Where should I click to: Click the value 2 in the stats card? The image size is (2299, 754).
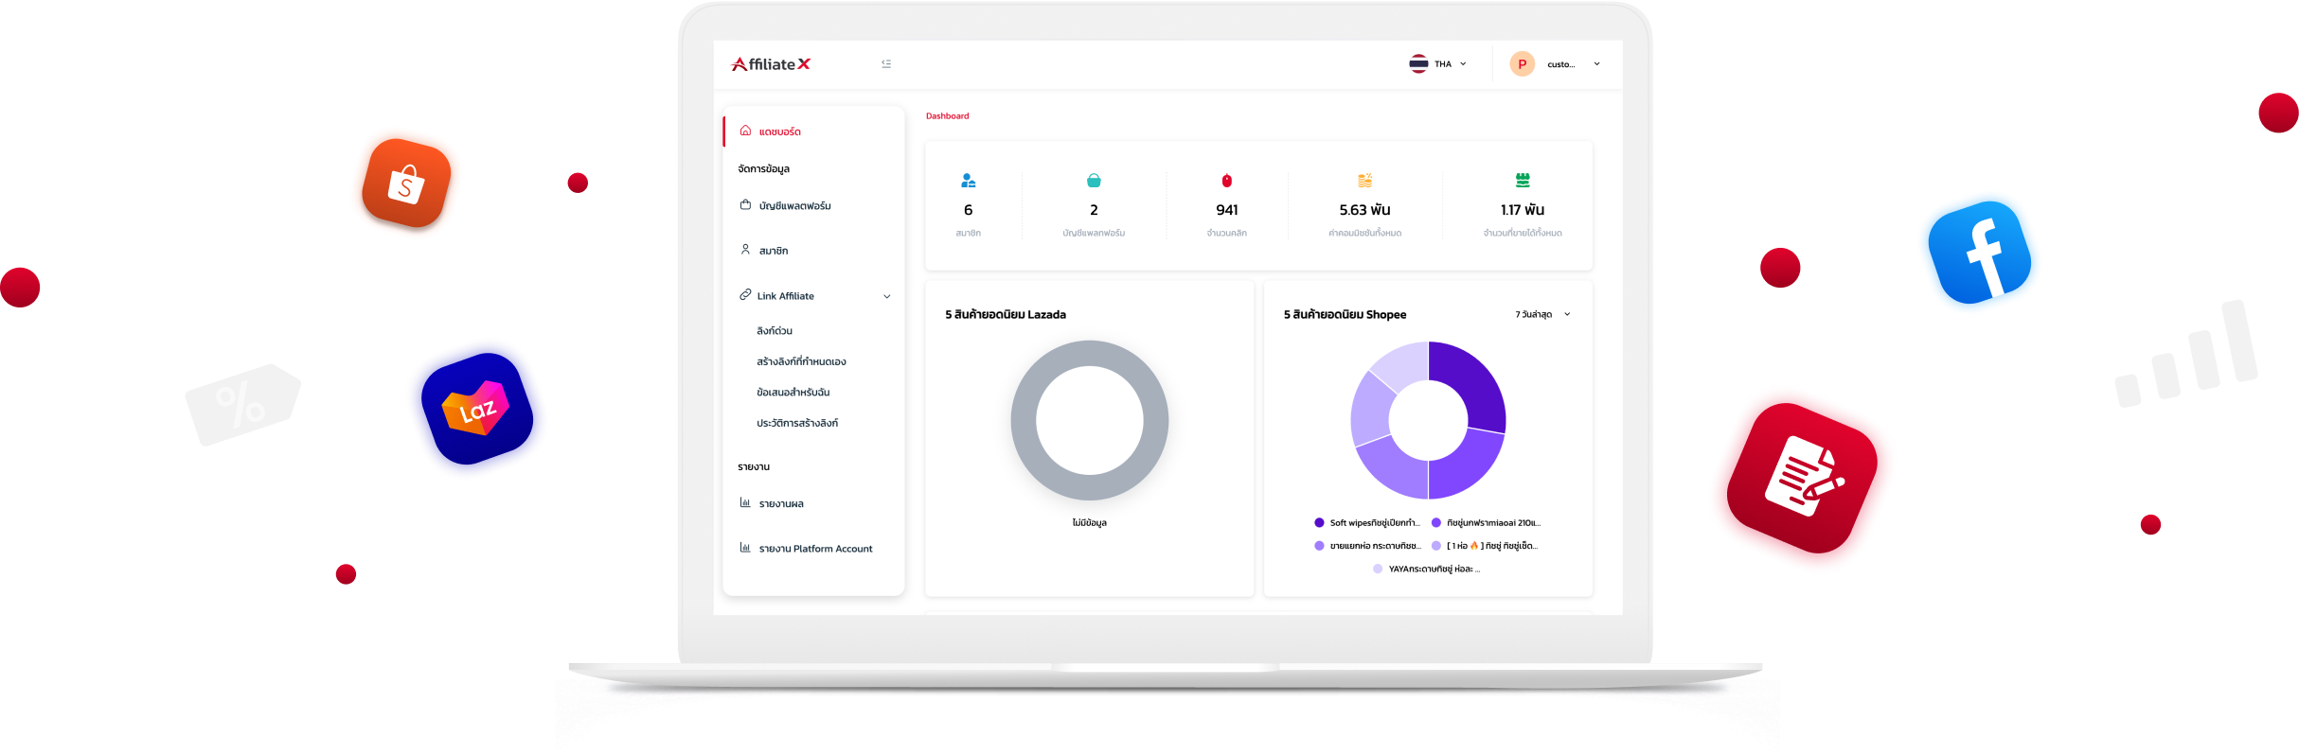pos(1094,210)
